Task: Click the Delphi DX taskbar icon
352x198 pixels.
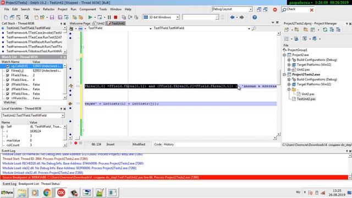Action: coord(61,193)
